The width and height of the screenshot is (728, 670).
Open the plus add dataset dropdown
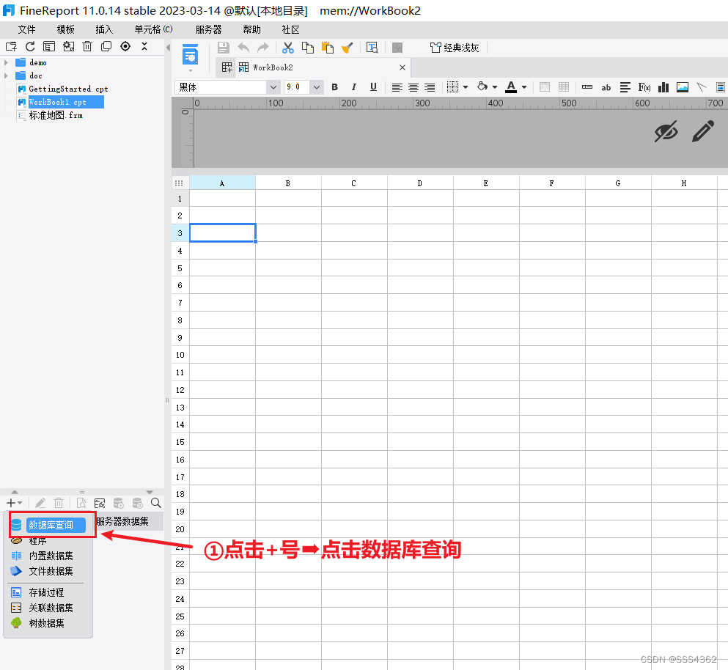(x=15, y=503)
